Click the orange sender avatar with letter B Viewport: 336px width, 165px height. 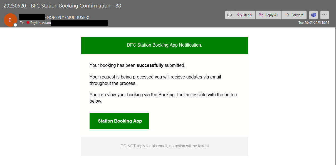pos(10,20)
